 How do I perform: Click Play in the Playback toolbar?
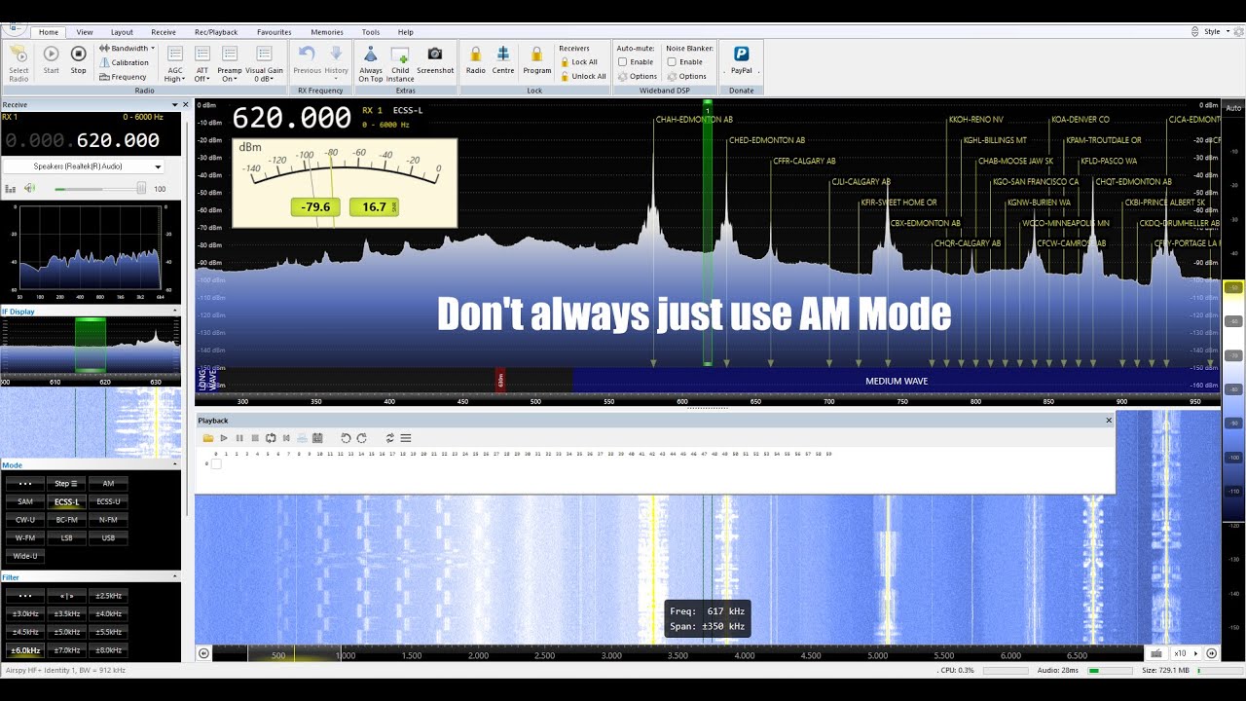click(224, 438)
